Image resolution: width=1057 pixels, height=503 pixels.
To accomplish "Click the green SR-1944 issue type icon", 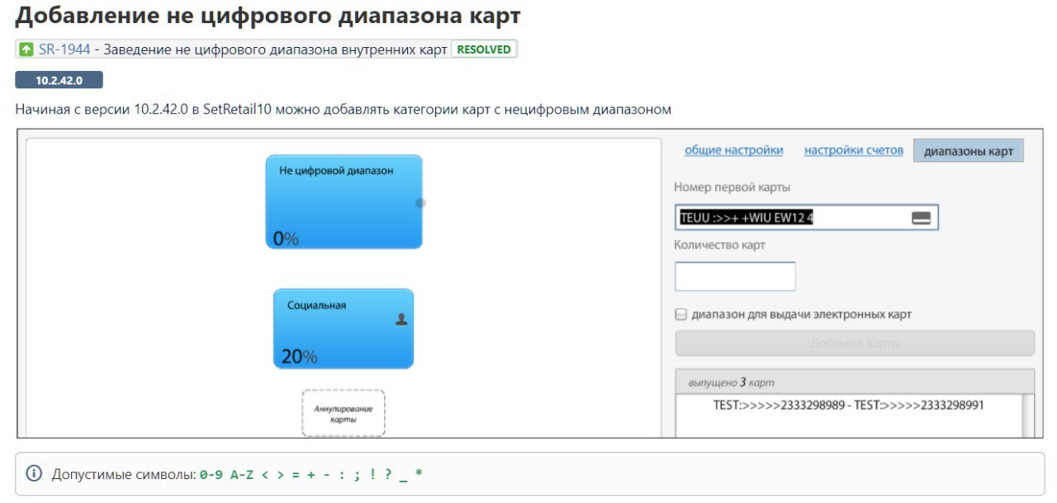I will pyautogui.click(x=26, y=49).
